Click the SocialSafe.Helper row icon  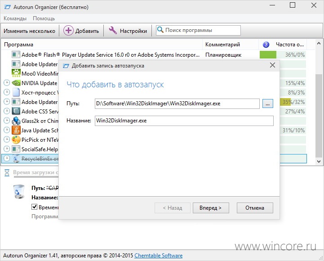point(16,149)
